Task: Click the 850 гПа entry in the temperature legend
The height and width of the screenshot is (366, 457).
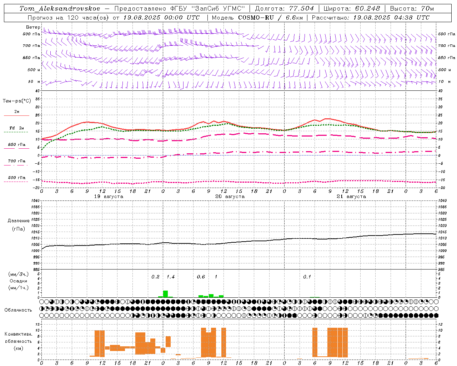Action: 17,145
